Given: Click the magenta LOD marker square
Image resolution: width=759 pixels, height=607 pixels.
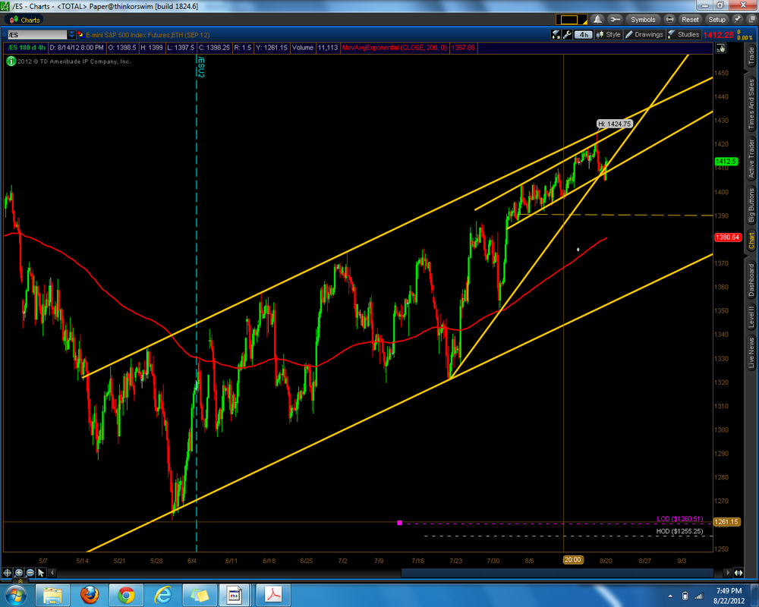Looking at the screenshot, I should 400,523.
